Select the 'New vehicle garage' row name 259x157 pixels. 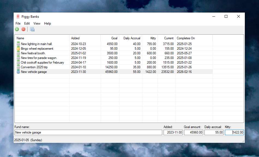point(34,72)
